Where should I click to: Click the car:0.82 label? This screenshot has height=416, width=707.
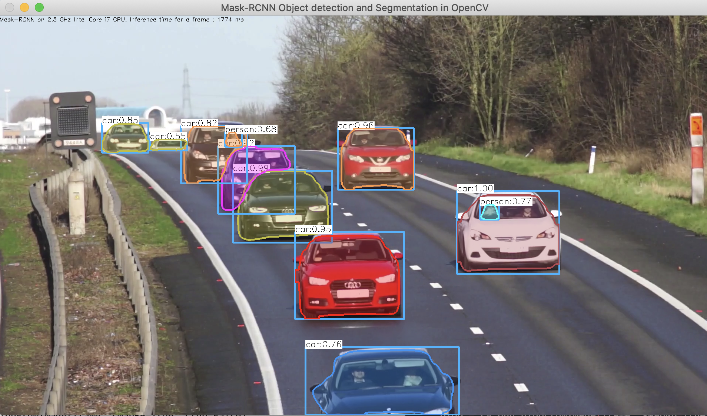(x=199, y=123)
